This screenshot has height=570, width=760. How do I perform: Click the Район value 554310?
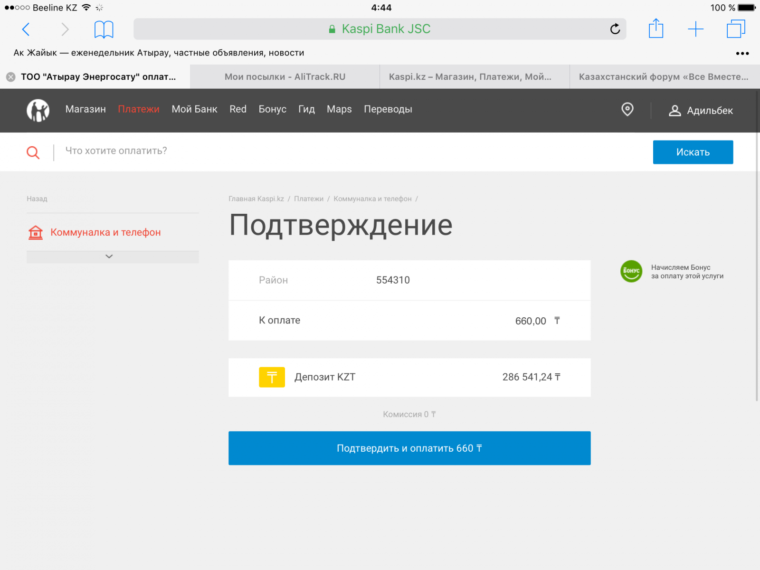click(393, 280)
